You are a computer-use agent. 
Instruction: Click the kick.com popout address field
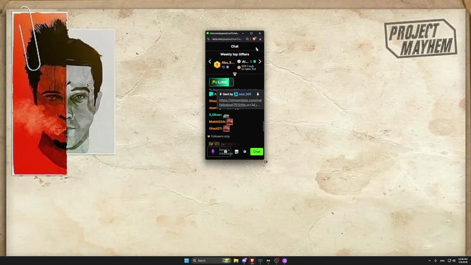pos(227,39)
